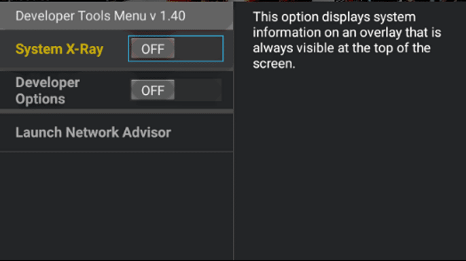Select the Developer Options menu row
The width and height of the screenshot is (466, 261).
(117, 90)
